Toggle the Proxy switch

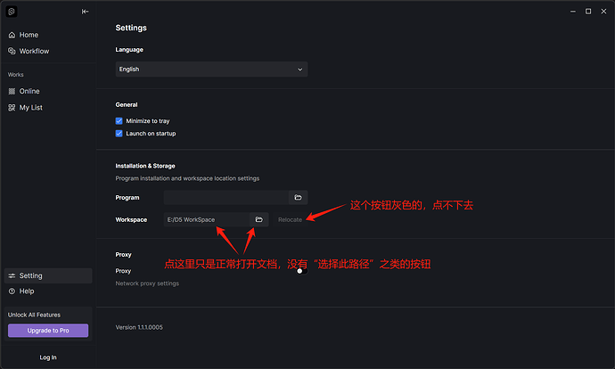tap(301, 270)
